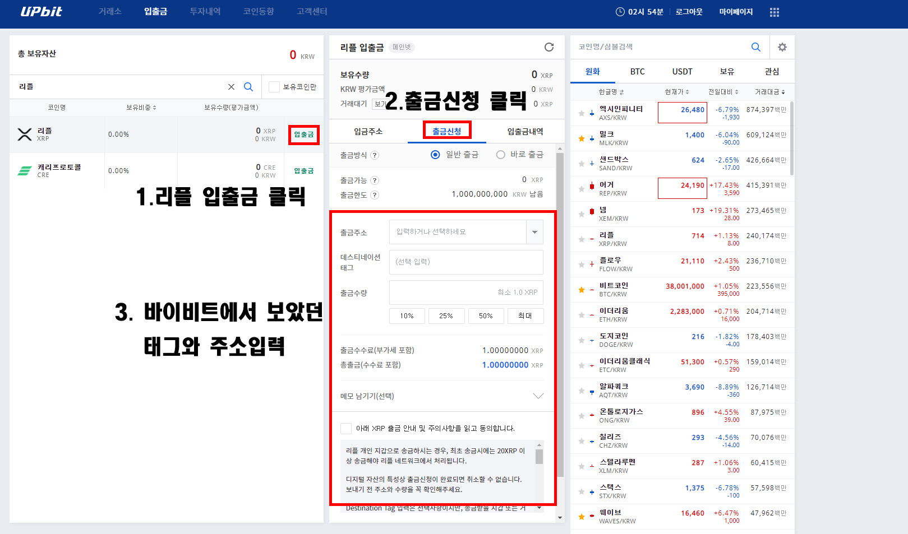Expand the 메모 남기기 section
The image size is (908, 534).
coord(538,396)
